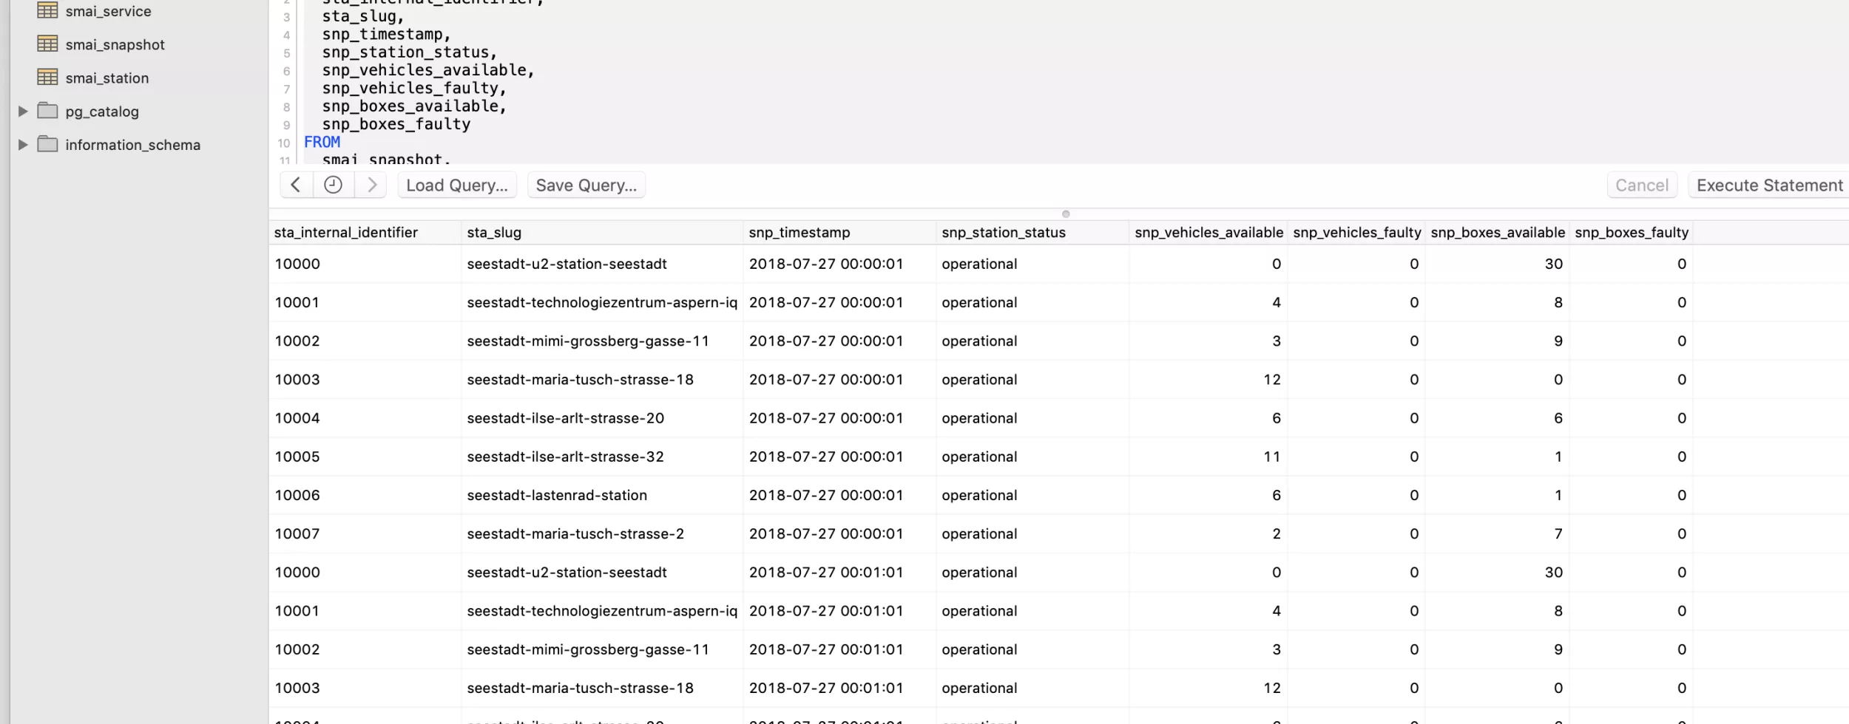Open the Save Query dialog

click(587, 185)
